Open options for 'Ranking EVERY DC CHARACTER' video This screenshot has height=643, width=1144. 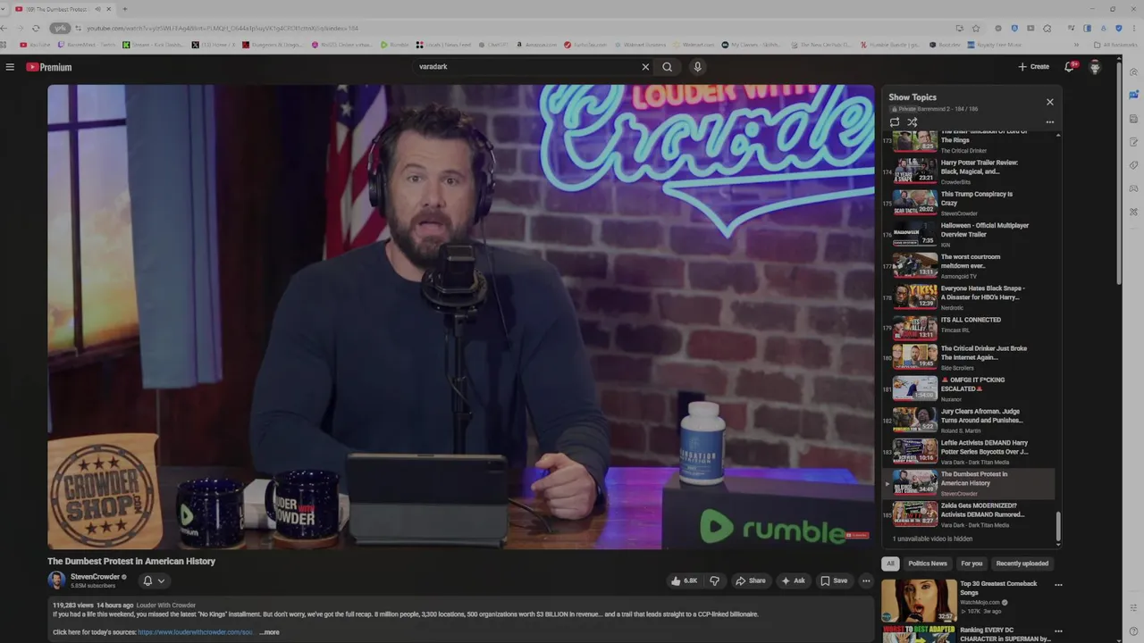click(1058, 630)
